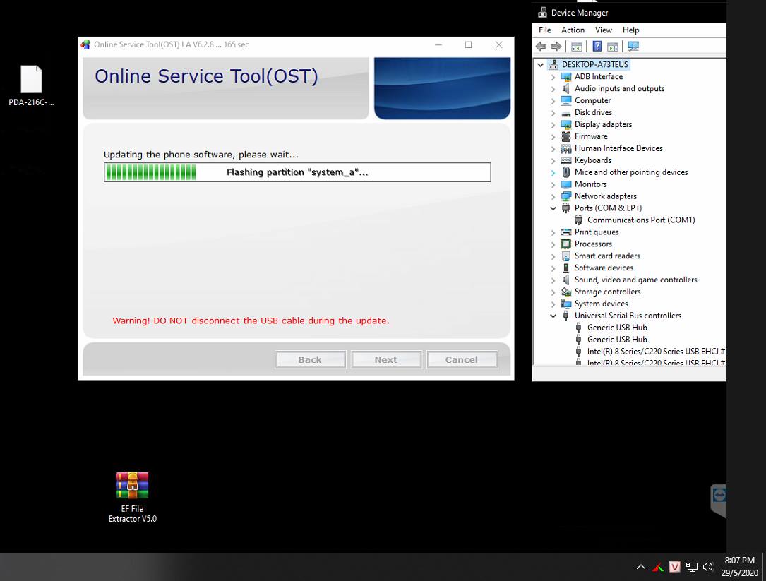766x581 pixels.
Task: Click the Device Manager title bar icon
Action: [x=542, y=13]
